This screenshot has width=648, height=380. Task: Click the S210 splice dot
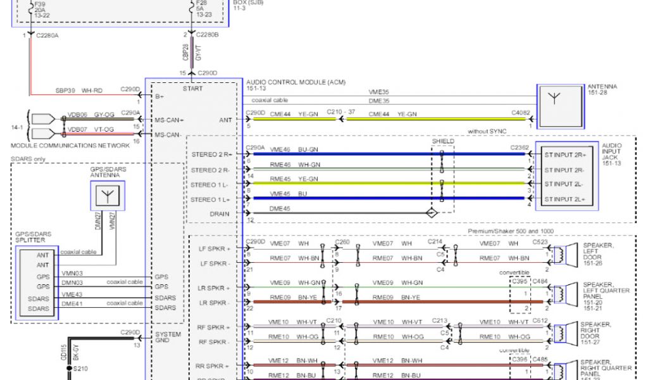71,368
